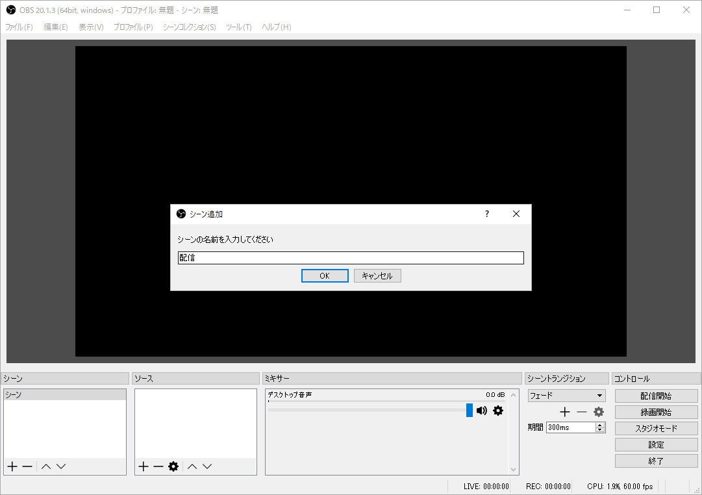The image size is (702, 495).
Task: Open ツール(T) menu
Action: tap(238, 27)
